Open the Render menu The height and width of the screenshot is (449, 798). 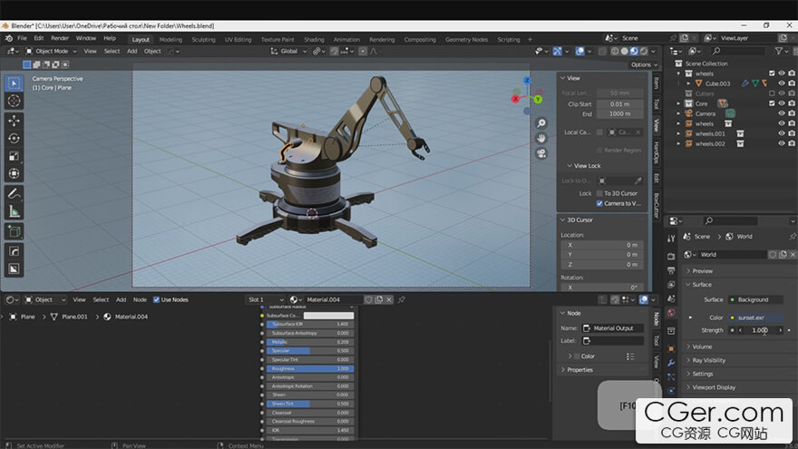(60, 38)
